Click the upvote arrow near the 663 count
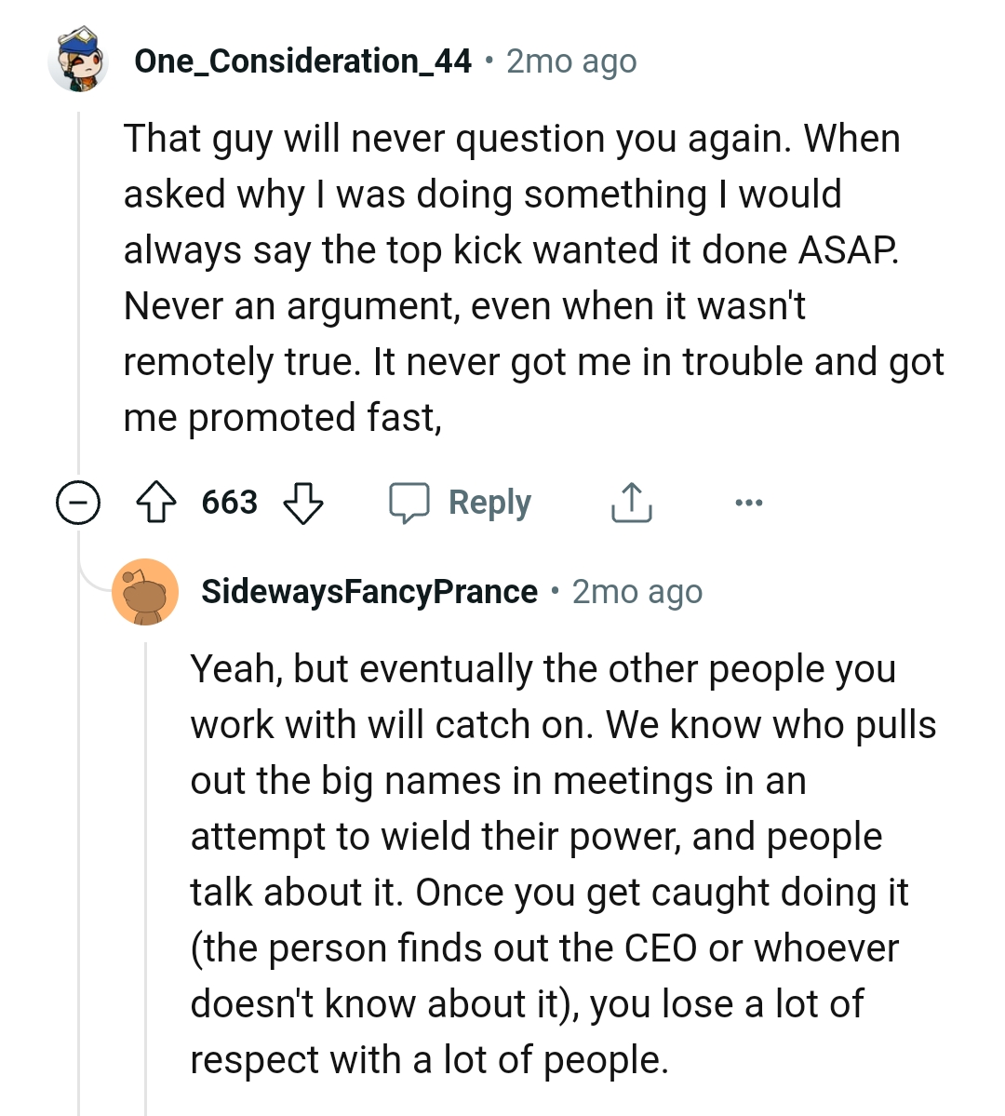This screenshot has height=1116, width=1005. 158,502
